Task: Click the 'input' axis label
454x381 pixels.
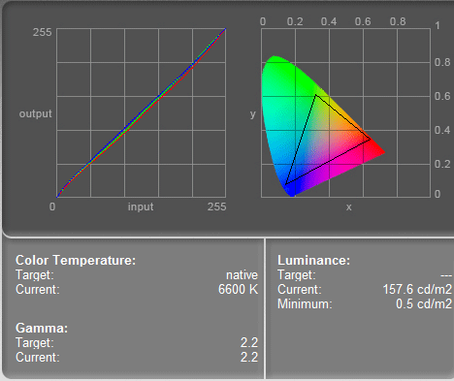Action: (x=141, y=206)
